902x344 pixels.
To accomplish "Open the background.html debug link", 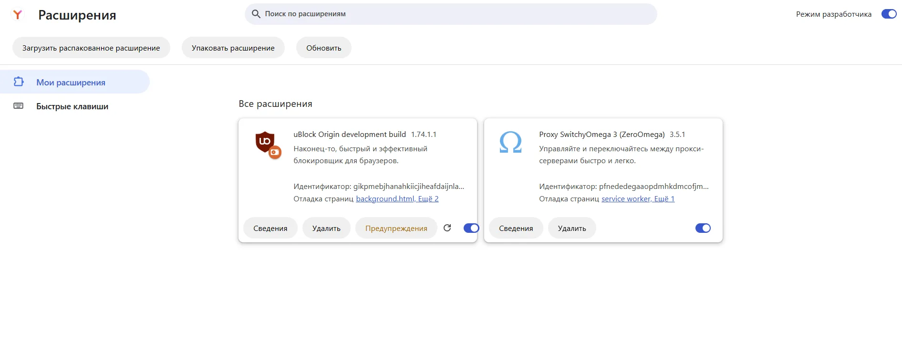I will click(x=397, y=198).
